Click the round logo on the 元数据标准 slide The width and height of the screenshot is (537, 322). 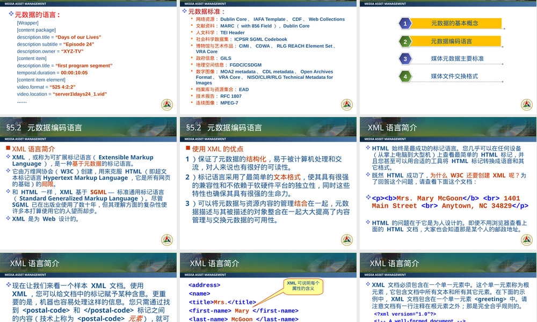pyautogui.click(x=347, y=105)
